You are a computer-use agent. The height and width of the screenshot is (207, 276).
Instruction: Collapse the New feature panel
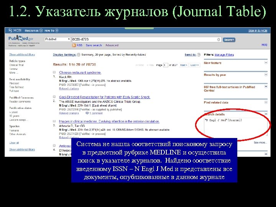[266, 62]
